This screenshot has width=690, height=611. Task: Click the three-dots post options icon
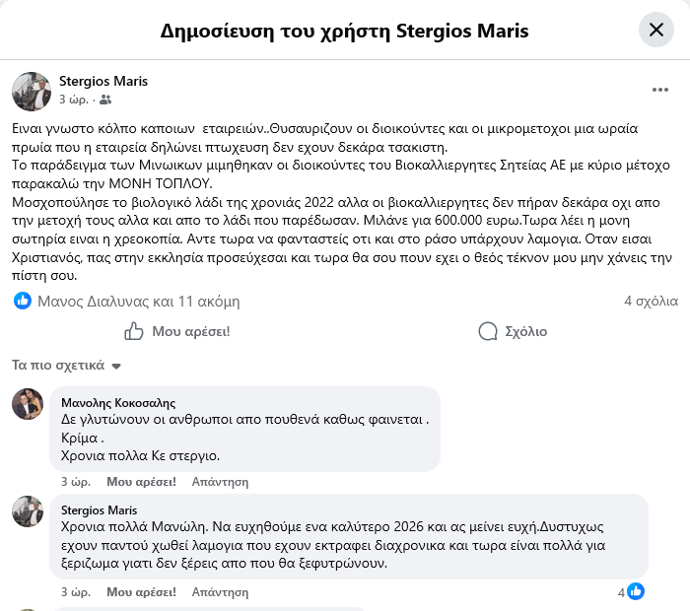660,90
